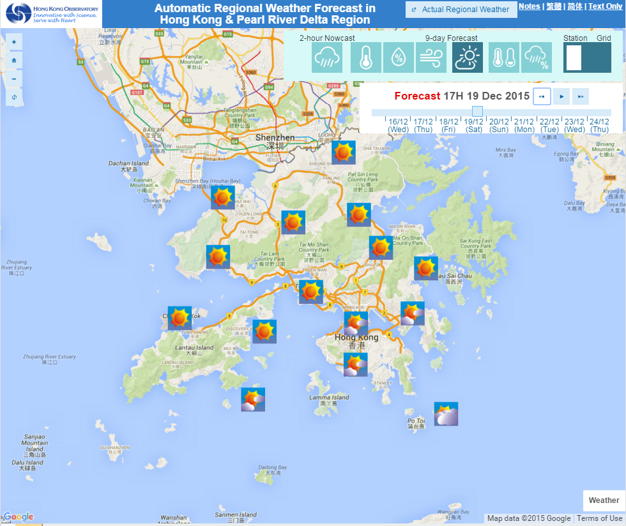Viewport: 626px width, 526px height.
Task: Click the zoom in button on the map
Action: point(13,41)
